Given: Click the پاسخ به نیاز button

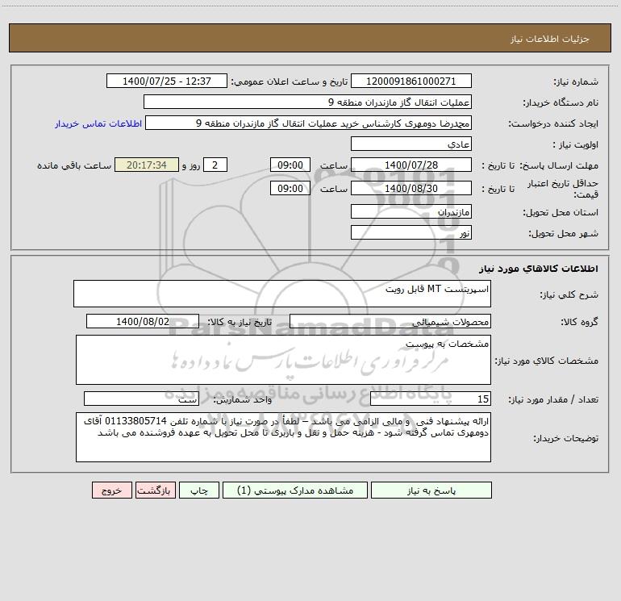Looking at the screenshot, I should point(431,490).
